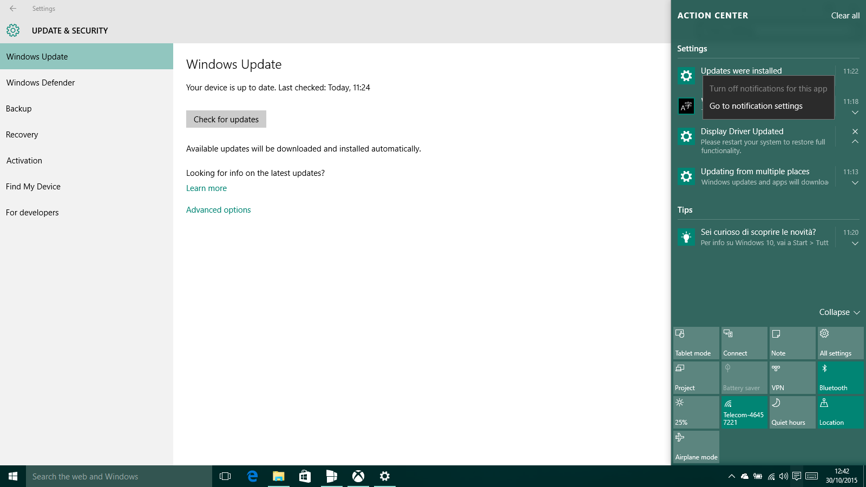Toggle the Airplane mode quick action
Image resolution: width=866 pixels, height=487 pixels.
click(x=696, y=447)
